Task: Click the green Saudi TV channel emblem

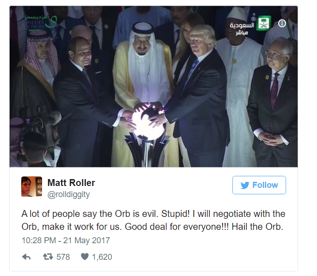Action: point(262,24)
